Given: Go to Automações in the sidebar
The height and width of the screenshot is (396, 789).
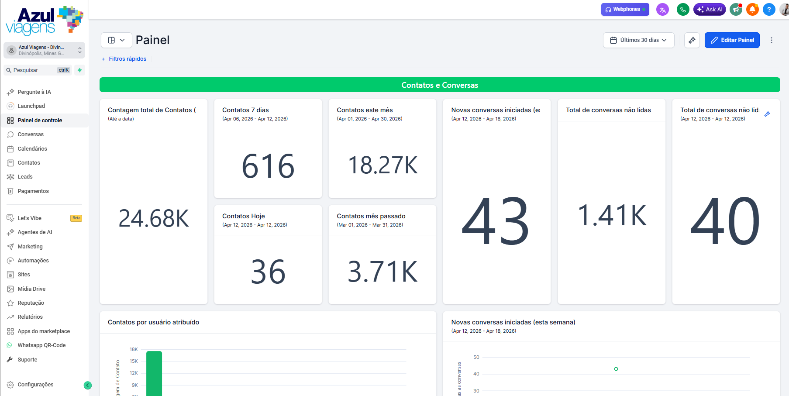Looking at the screenshot, I should click(33, 261).
